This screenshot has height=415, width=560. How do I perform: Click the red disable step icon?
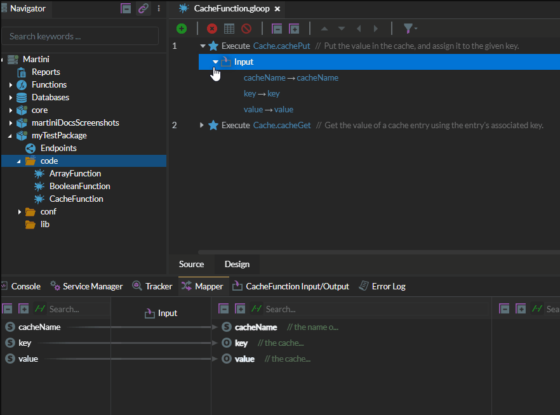(x=246, y=29)
